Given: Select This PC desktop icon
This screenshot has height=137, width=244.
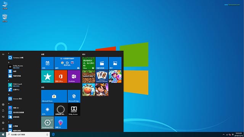Looking at the screenshot, I should coord(5,5).
